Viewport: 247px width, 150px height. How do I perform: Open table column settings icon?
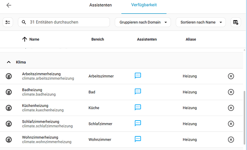click(x=236, y=22)
